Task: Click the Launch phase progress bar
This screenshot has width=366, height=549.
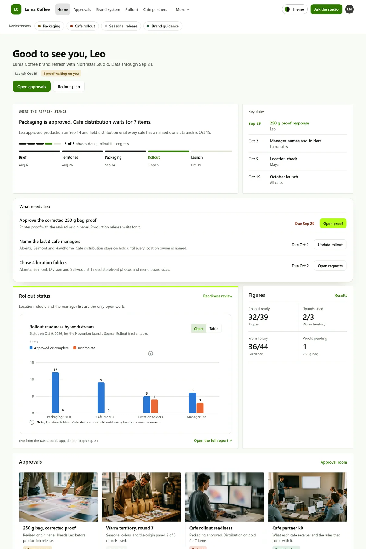Action: 212,151
